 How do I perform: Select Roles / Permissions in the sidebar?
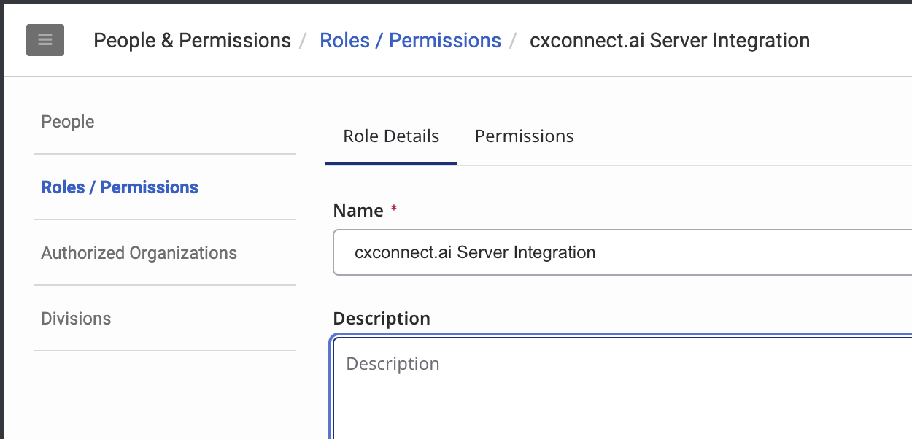pos(120,187)
